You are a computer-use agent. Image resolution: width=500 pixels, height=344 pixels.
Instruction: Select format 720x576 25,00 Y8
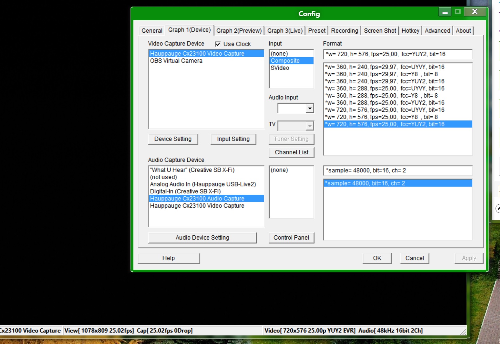pyautogui.click(x=398, y=117)
